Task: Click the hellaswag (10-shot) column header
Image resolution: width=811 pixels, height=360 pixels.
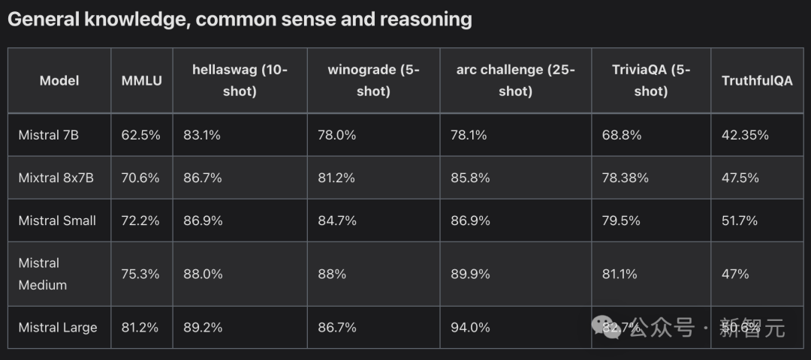Action: [240, 80]
